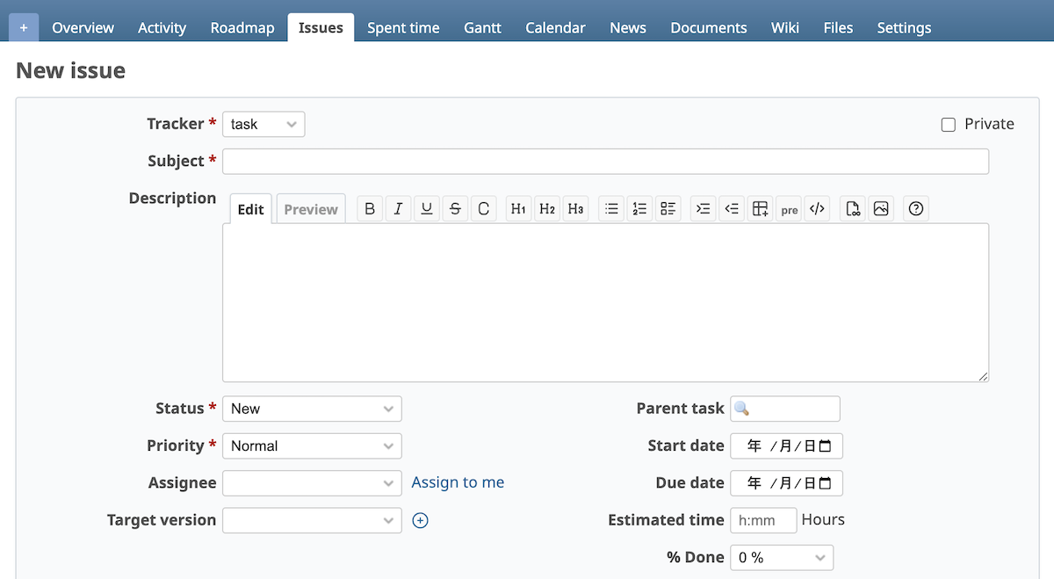Viewport: 1054px width, 579px height.
Task: Click the Assign to me link
Action: coord(457,482)
